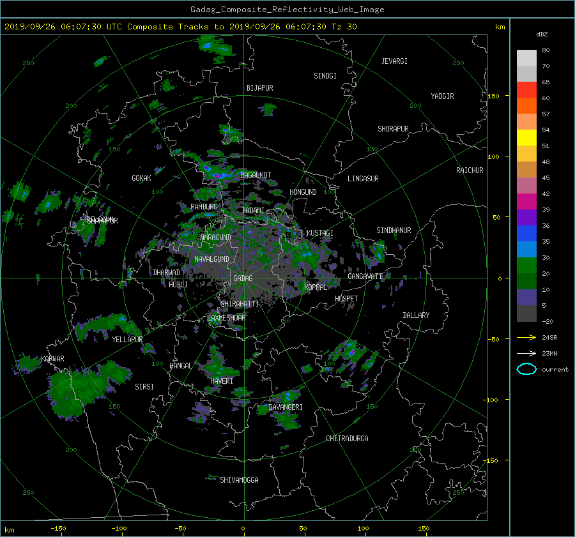The height and width of the screenshot is (537, 575).
Task: Select the HANGAL city label
Action: point(180,366)
